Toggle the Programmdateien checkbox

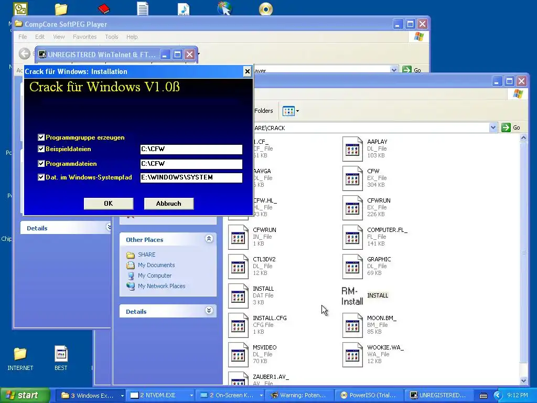coord(41,164)
